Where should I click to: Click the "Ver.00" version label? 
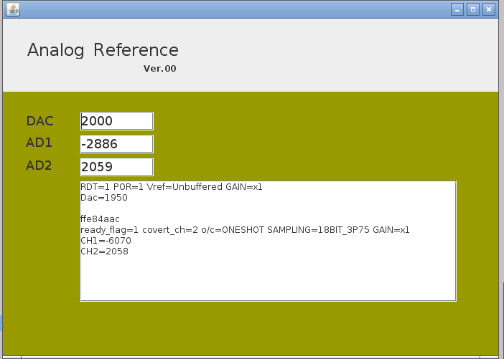click(x=160, y=69)
